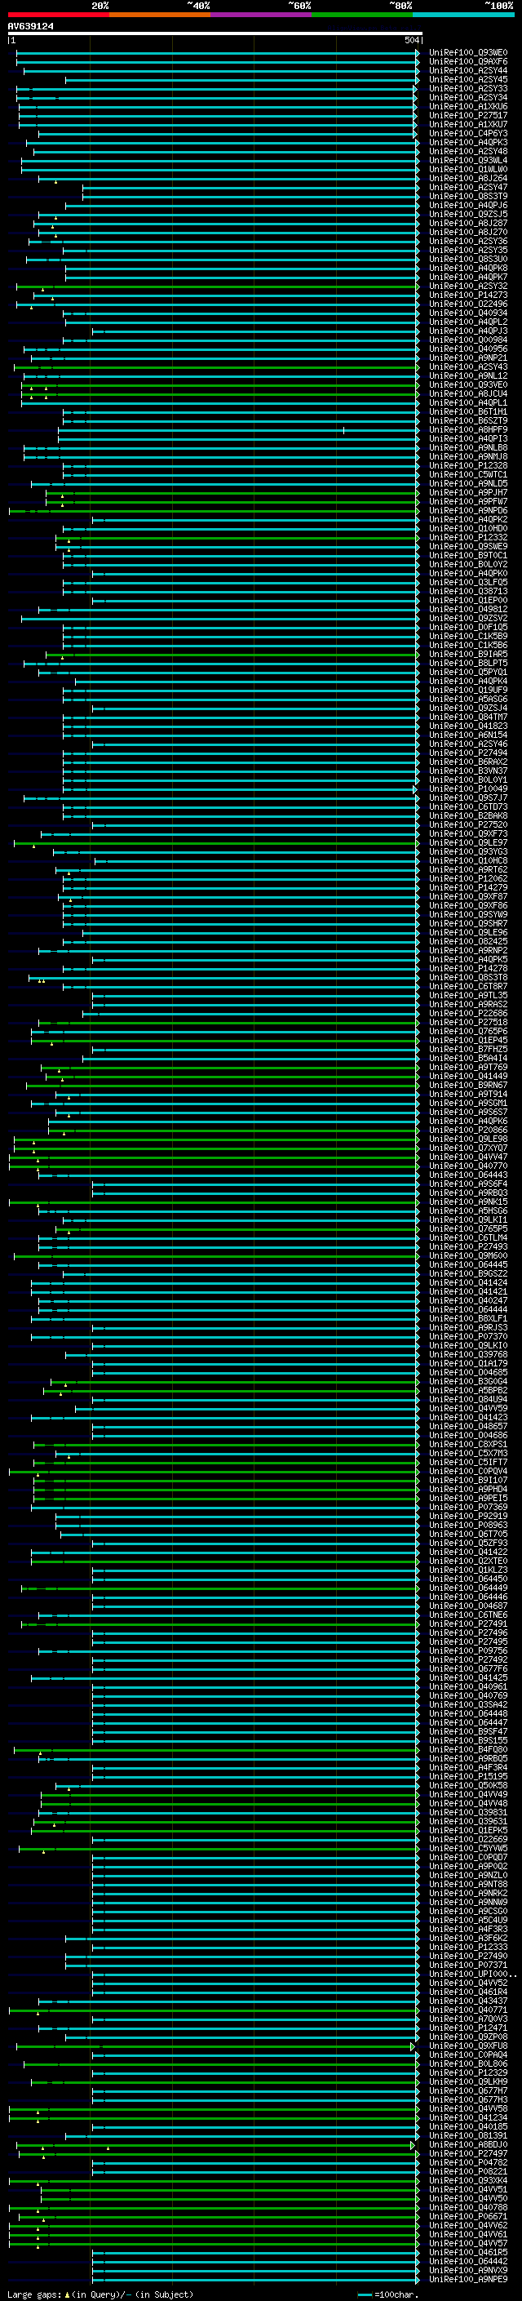Select the UniRef100_O64445 label

pos(468,1265)
